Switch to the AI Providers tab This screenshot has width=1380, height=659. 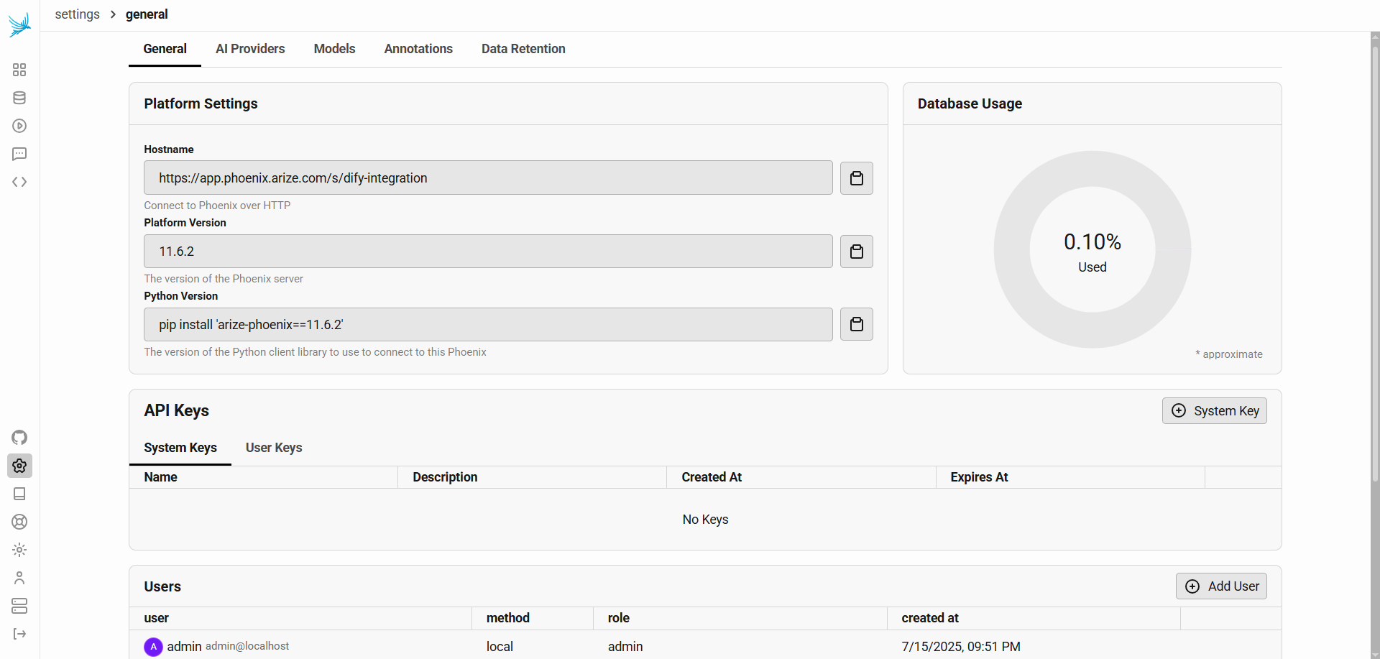[x=250, y=49]
